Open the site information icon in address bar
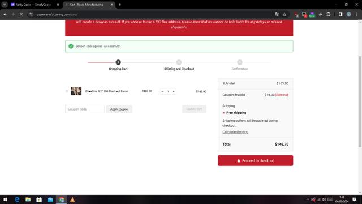 31,14
